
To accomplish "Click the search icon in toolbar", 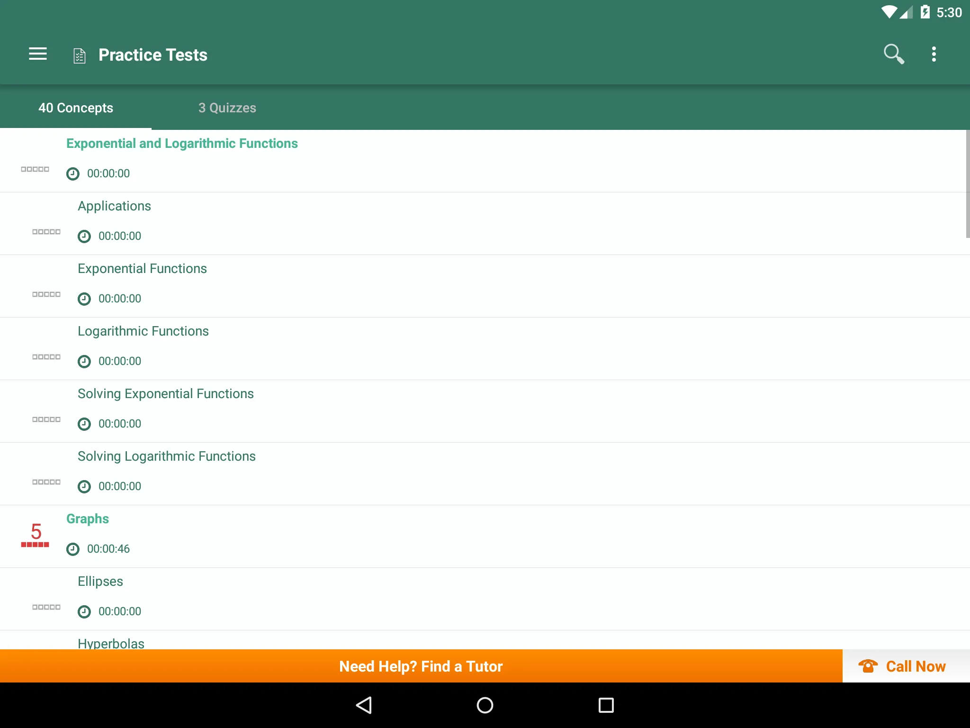I will click(894, 55).
